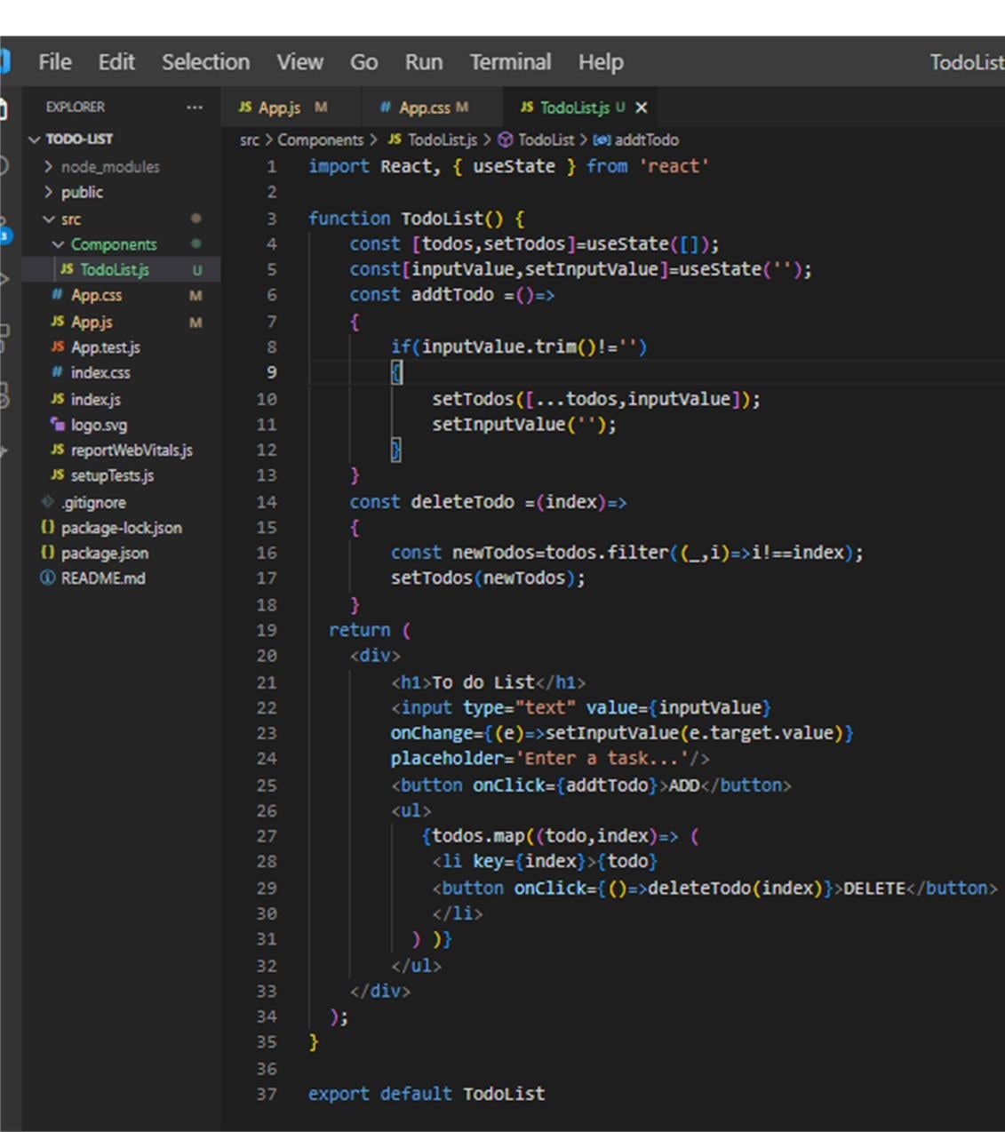Image resolution: width=1005 pixels, height=1132 pixels.
Task: Click the EXPLORER panel title
Action: coord(76,108)
